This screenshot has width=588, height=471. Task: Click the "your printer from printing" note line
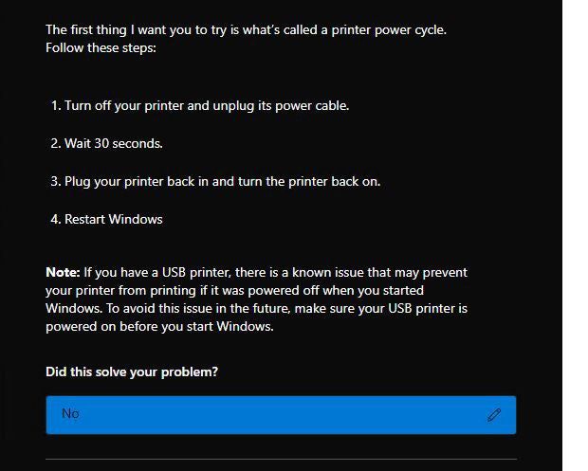point(235,290)
